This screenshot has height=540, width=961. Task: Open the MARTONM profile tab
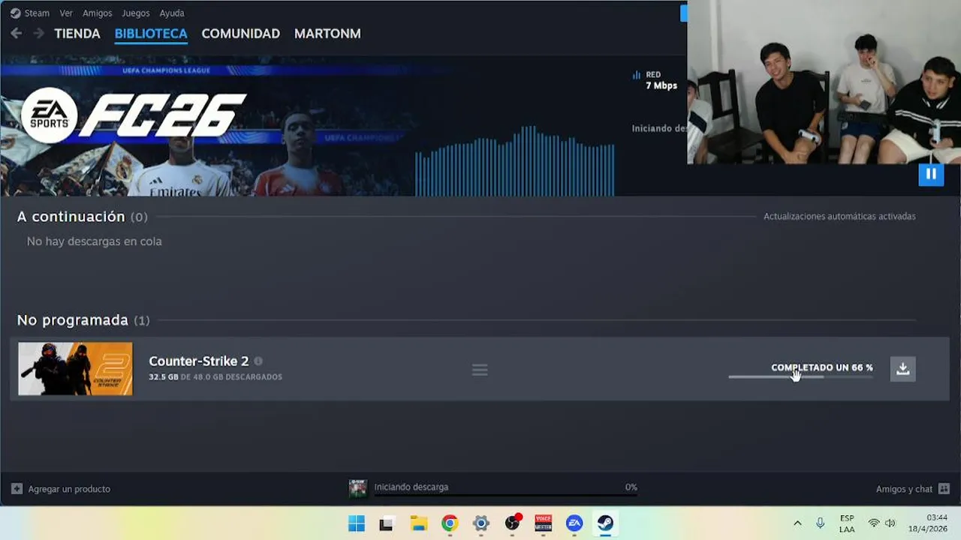[x=327, y=34]
